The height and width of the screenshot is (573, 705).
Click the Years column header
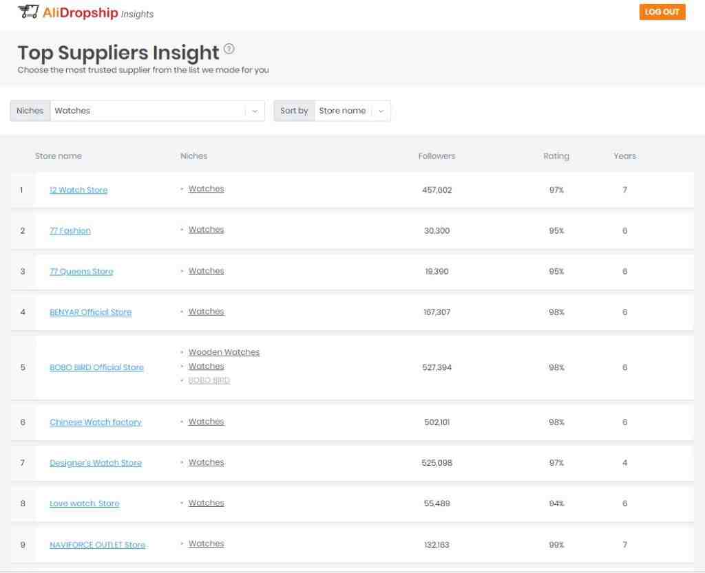(x=625, y=156)
